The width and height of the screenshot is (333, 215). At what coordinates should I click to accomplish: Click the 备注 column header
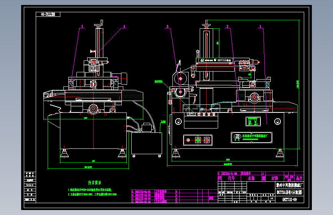pos(299,178)
